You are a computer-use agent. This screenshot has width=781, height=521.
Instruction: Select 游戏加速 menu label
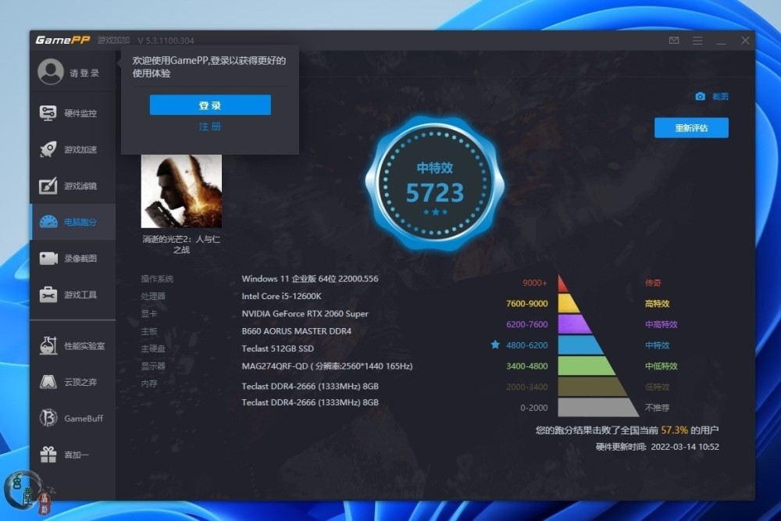point(80,149)
